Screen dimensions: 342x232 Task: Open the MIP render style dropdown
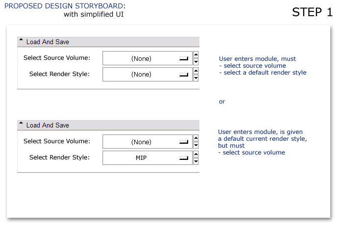tap(147, 158)
